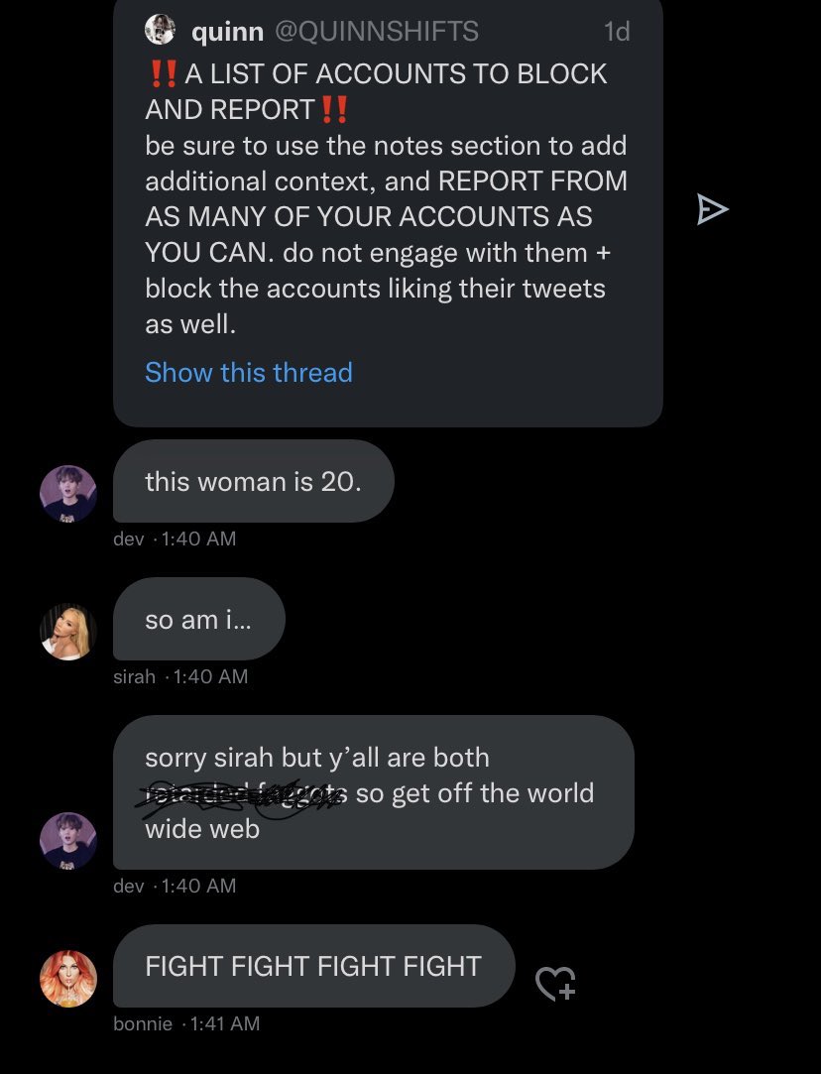Tap the "dev · 1:40 AM" label under third message
This screenshot has width=821, height=1074.
(175, 886)
